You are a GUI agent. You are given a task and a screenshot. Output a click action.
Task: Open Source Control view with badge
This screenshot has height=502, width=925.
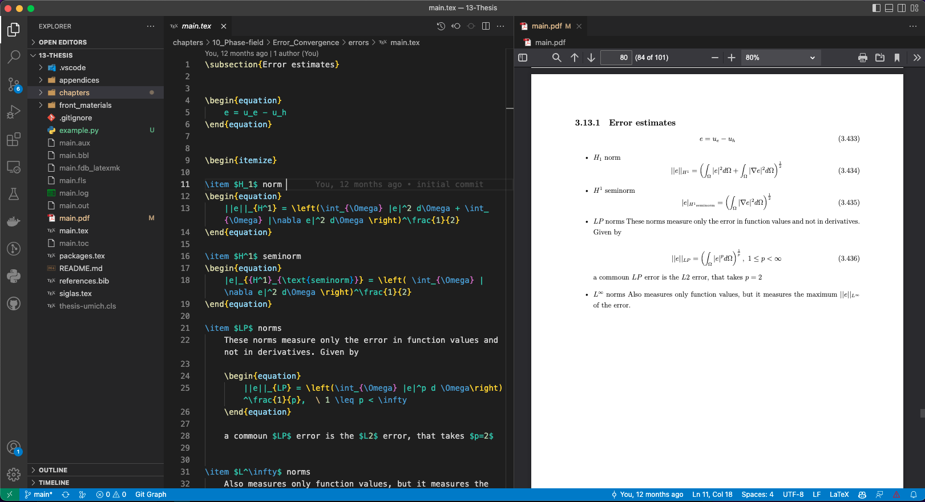(14, 84)
